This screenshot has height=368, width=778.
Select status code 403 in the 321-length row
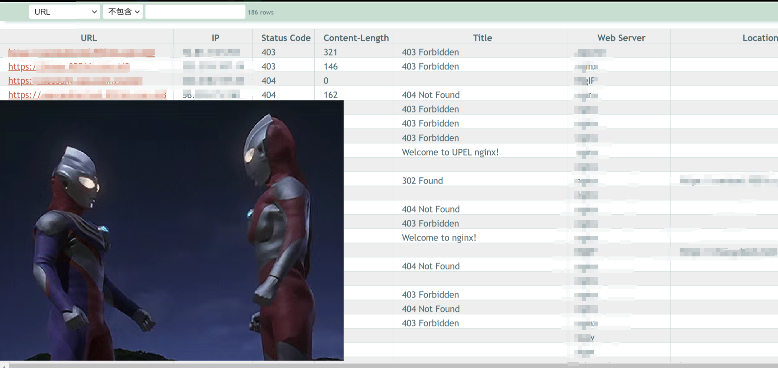pyautogui.click(x=268, y=52)
